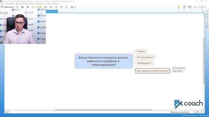
Task: Redo the last undone action
Action: pos(27,7)
